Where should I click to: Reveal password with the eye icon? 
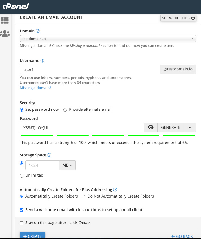151,127
